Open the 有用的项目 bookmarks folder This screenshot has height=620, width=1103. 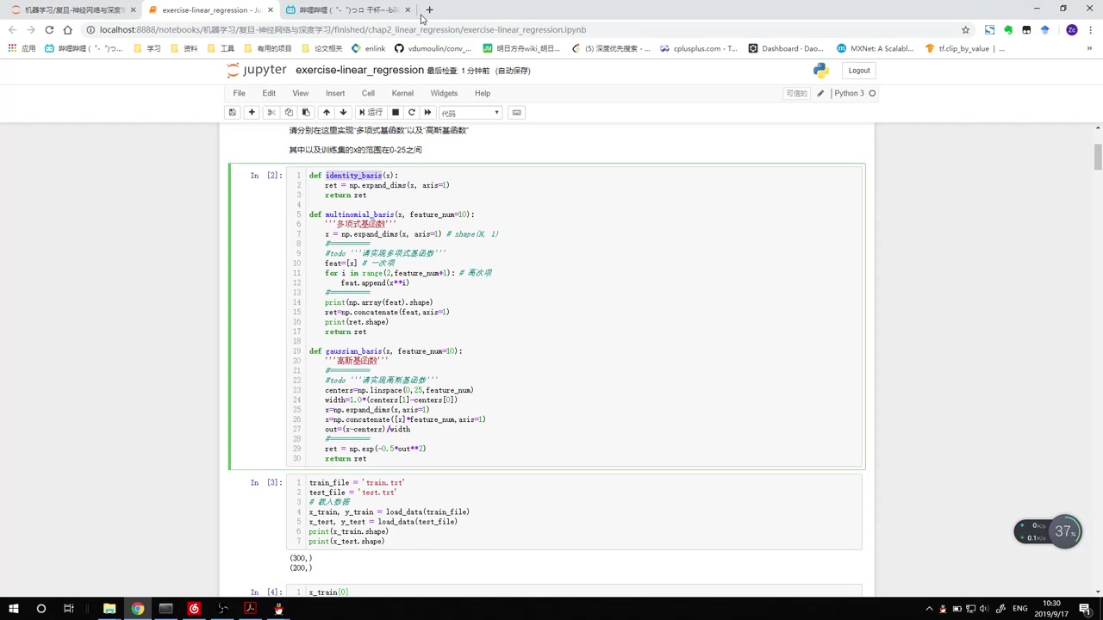point(268,49)
